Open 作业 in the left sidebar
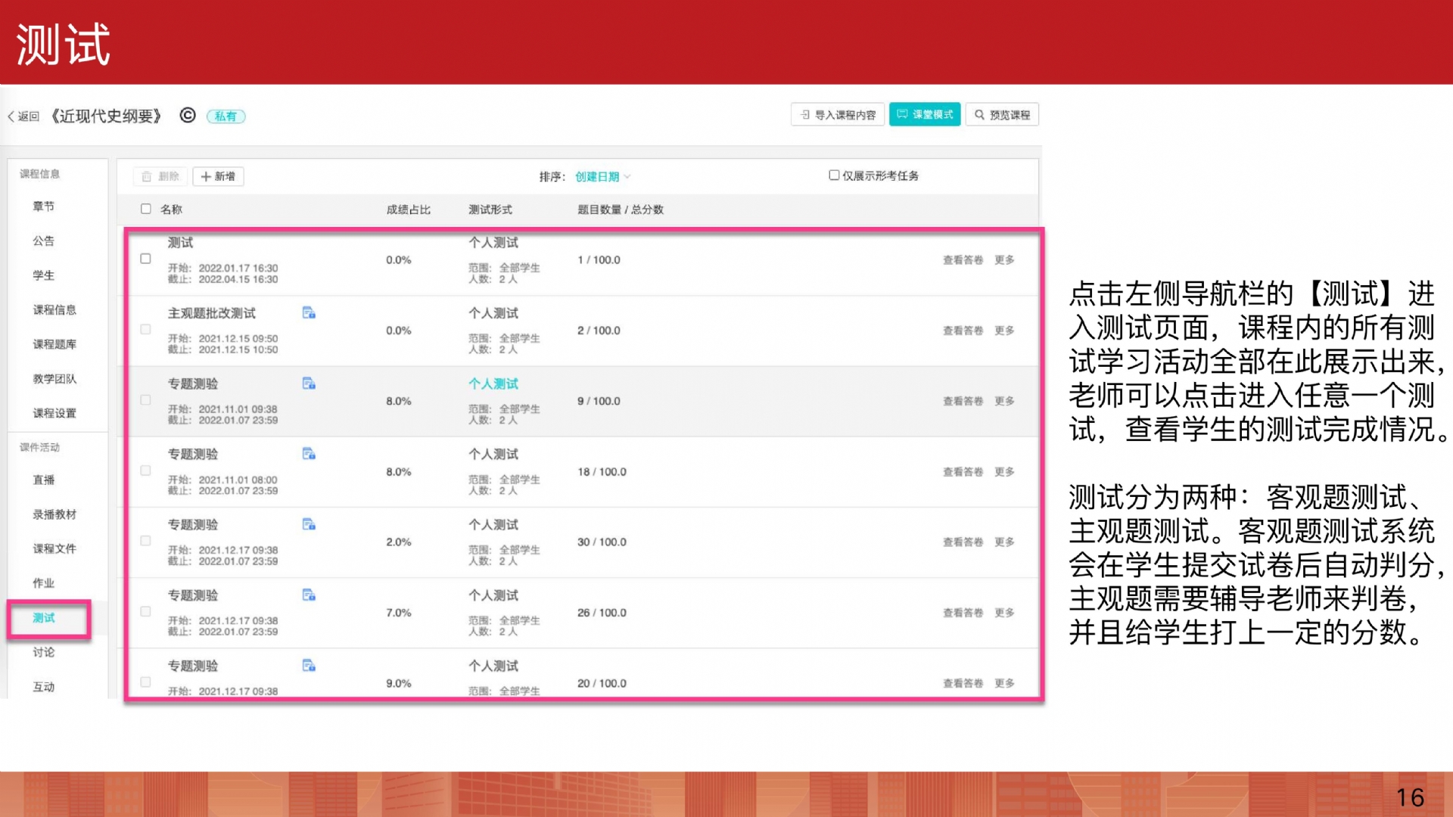The width and height of the screenshot is (1453, 817). pyautogui.click(x=44, y=583)
